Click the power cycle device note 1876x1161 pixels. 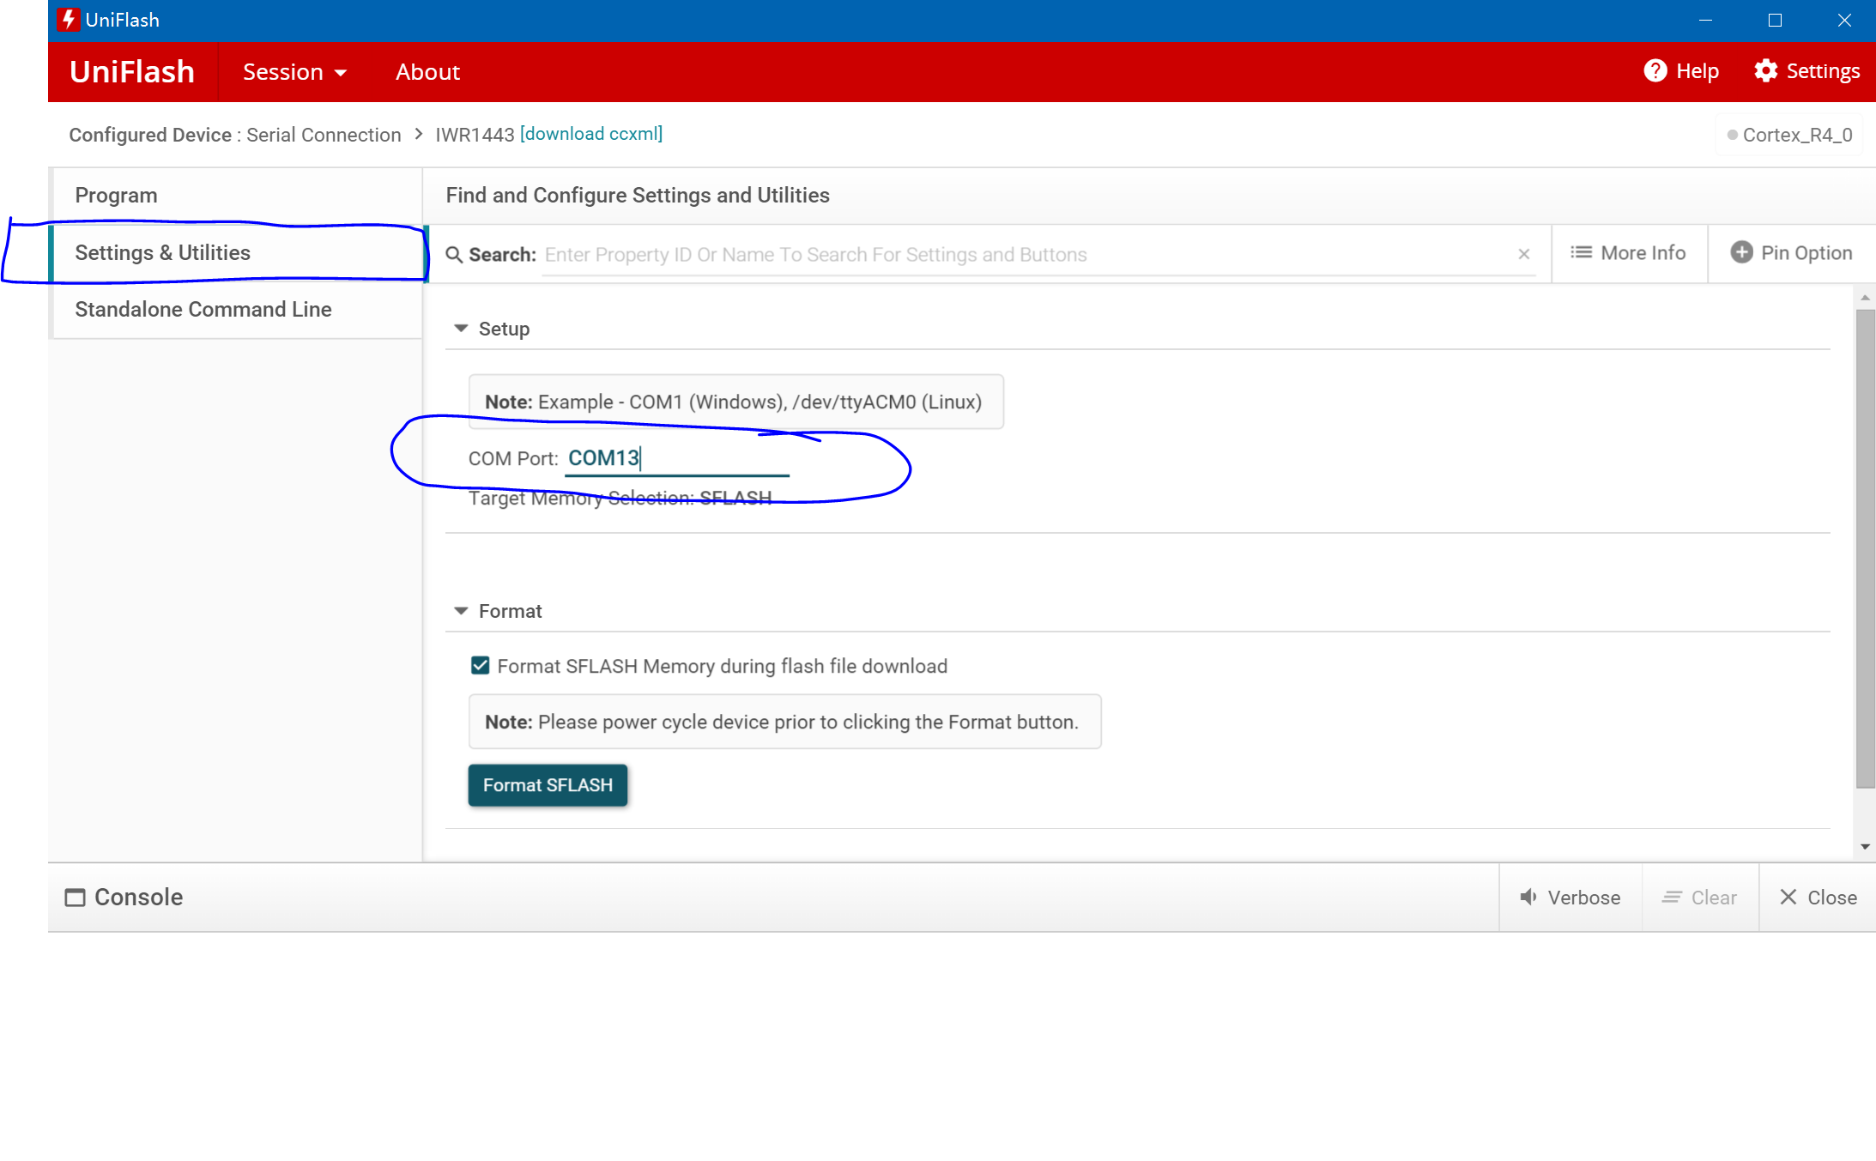[784, 722]
